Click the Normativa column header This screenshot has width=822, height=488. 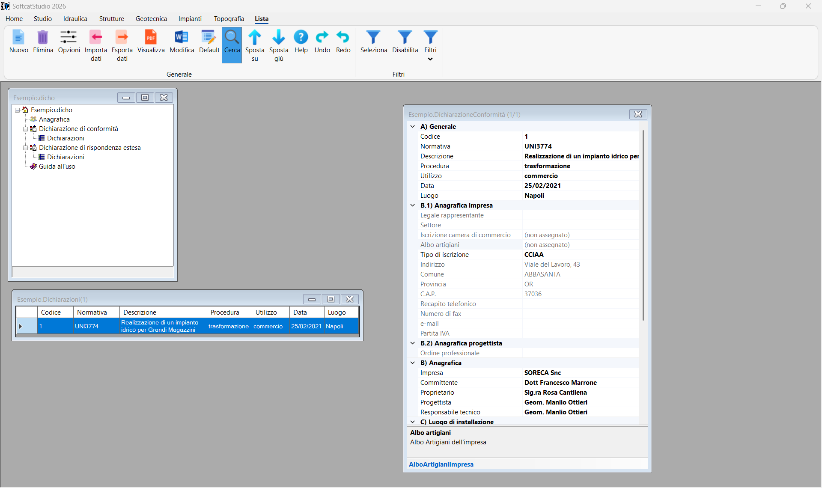[96, 312]
